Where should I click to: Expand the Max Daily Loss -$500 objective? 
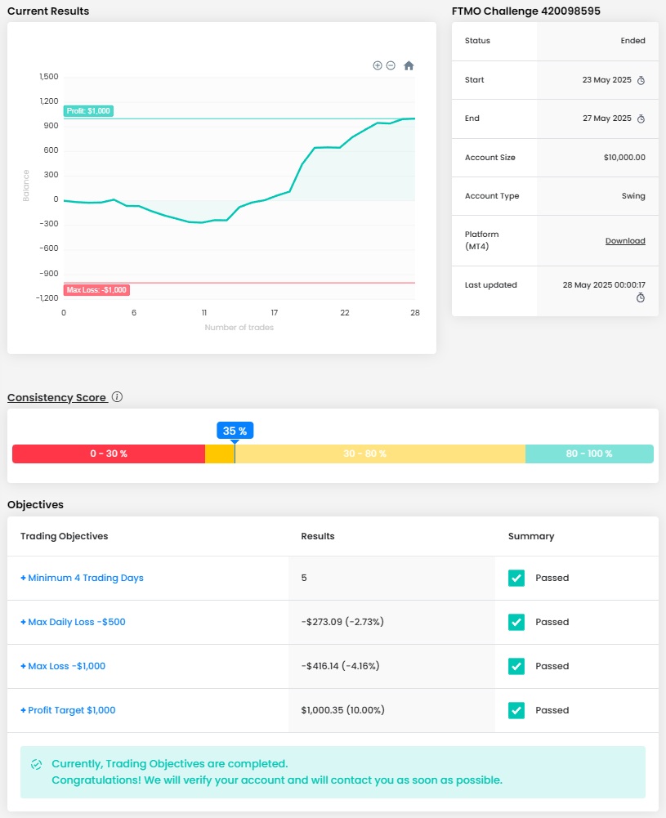tap(73, 622)
